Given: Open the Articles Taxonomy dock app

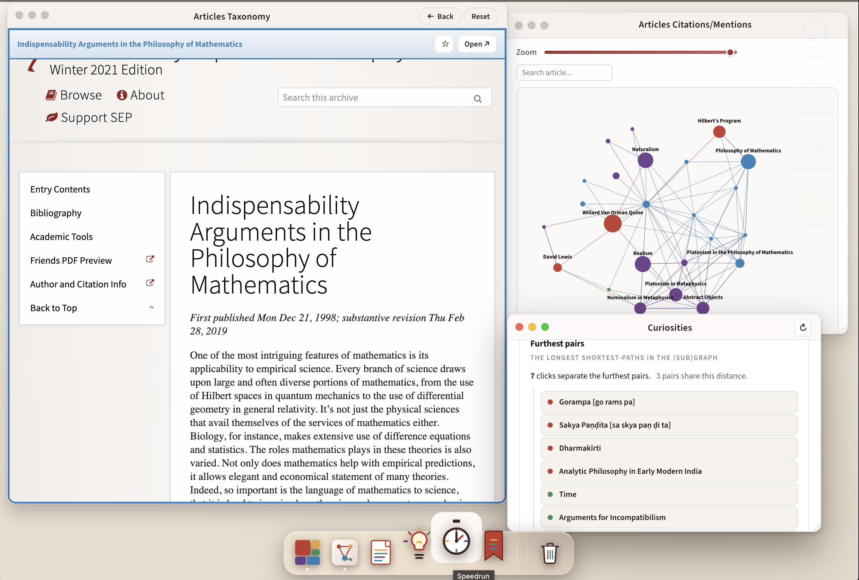Looking at the screenshot, I should pyautogui.click(x=307, y=552).
